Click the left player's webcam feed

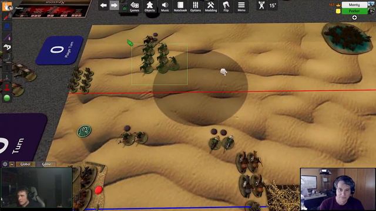click(x=36, y=188)
